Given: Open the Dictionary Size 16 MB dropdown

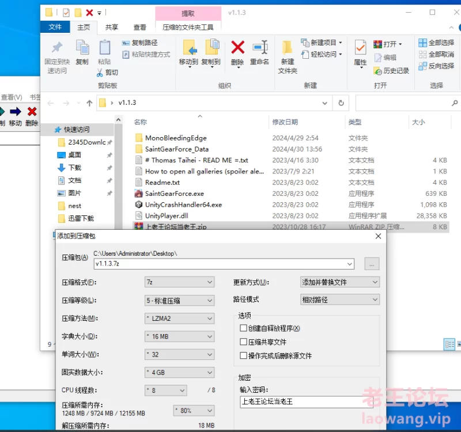Looking at the screenshot, I should [179, 336].
